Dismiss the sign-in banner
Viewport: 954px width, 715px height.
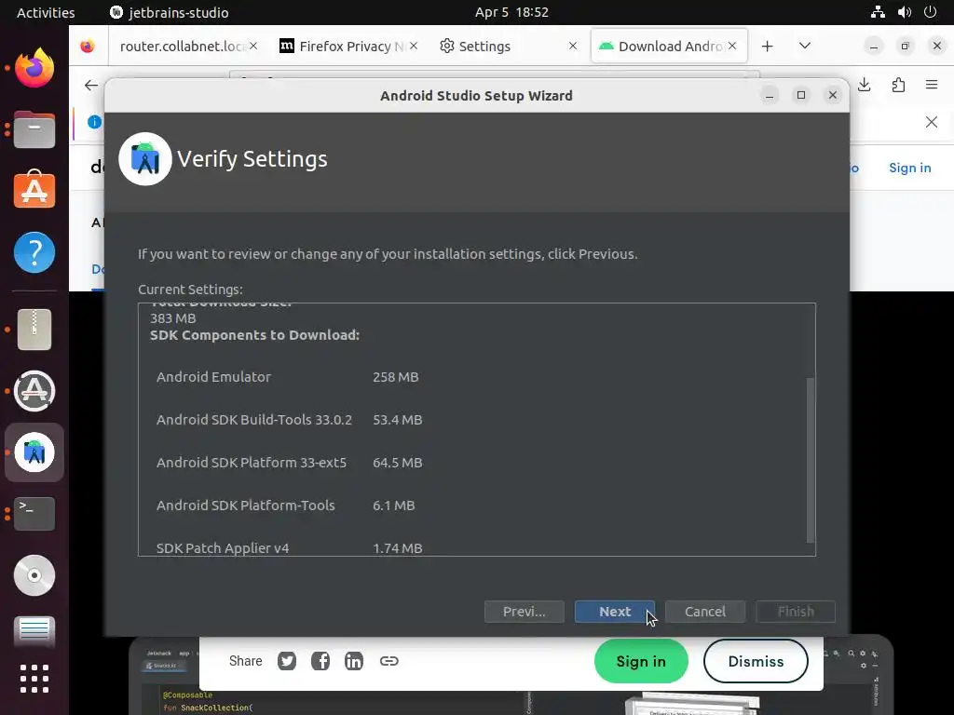(x=756, y=661)
